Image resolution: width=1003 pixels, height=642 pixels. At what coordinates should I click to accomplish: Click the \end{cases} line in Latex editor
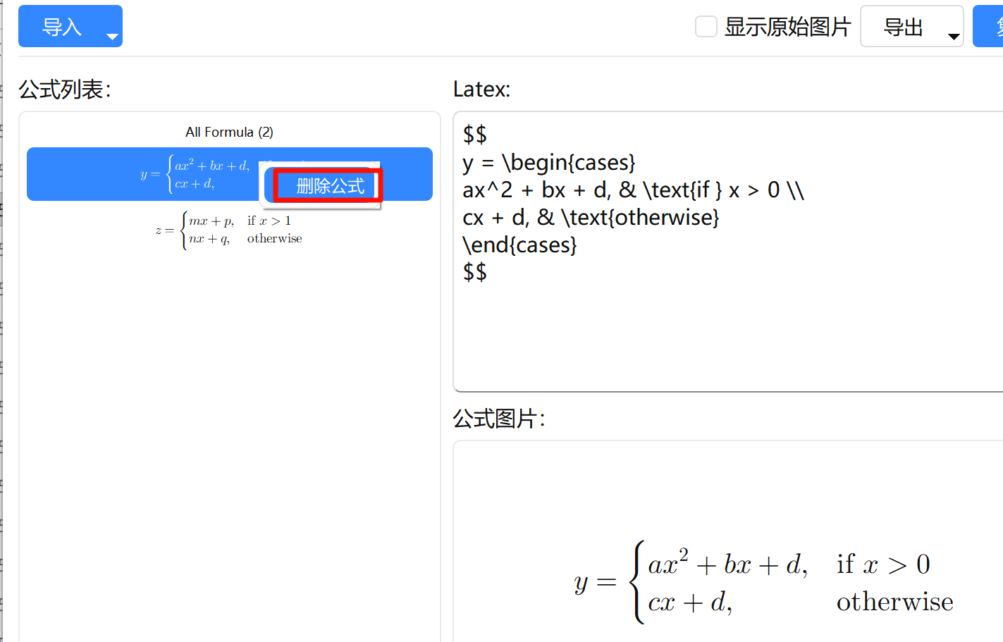[519, 245]
